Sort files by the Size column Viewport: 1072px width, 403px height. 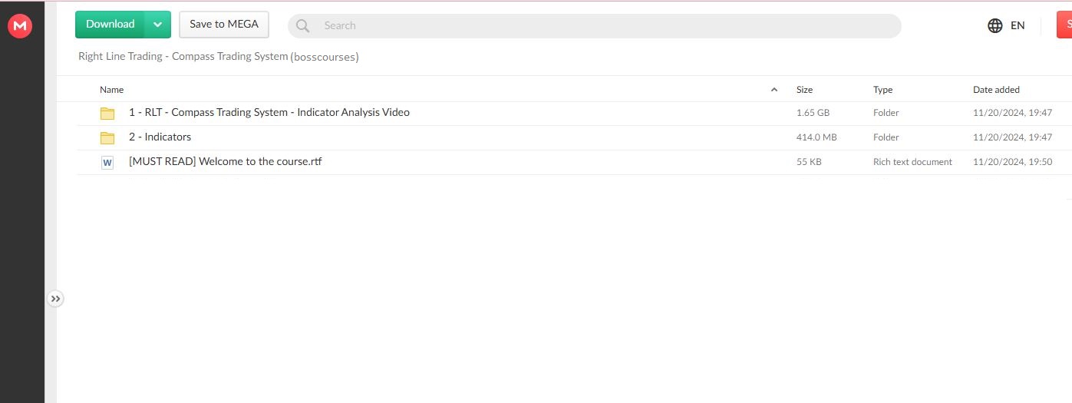tap(804, 90)
